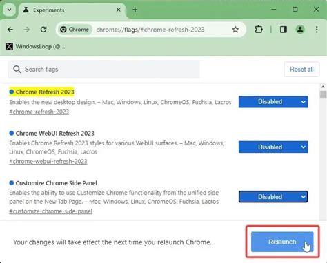The height and width of the screenshot is (263, 327).
Task: Open Customize Chrome Side Panel Disabled dropdown
Action: click(273, 197)
